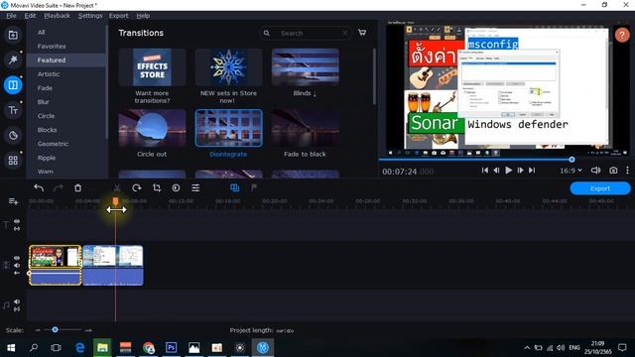The width and height of the screenshot is (635, 357).
Task: Select the Circle out transition thumbnail
Action: click(152, 128)
